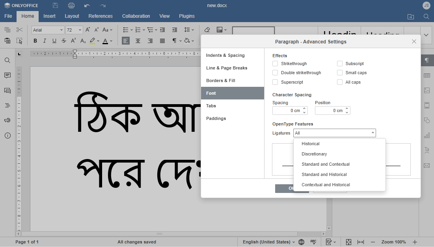Check the Small caps effect
434x247 pixels.
[340, 73]
